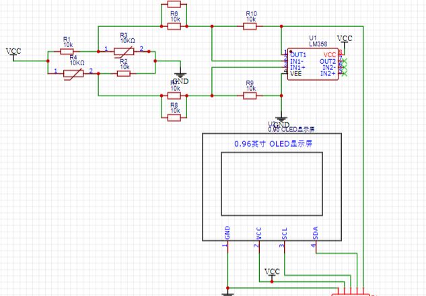The image size is (426, 296).
Task: Click the R1 designator label
Action: point(67,39)
